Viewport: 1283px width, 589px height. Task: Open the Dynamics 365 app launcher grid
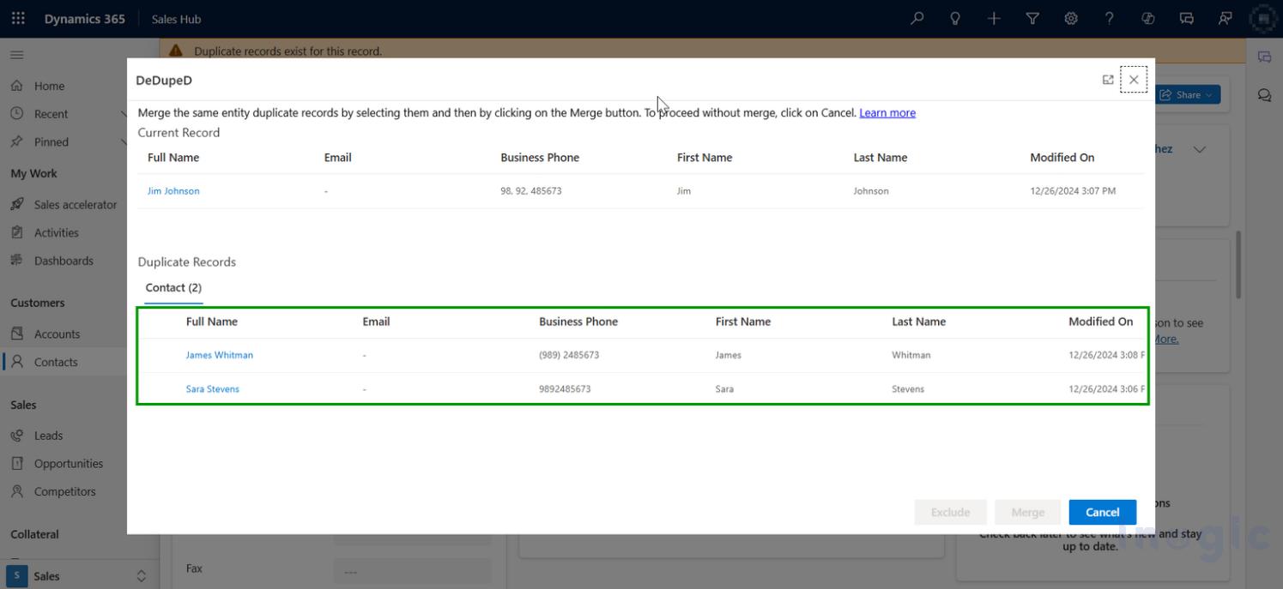[x=18, y=18]
